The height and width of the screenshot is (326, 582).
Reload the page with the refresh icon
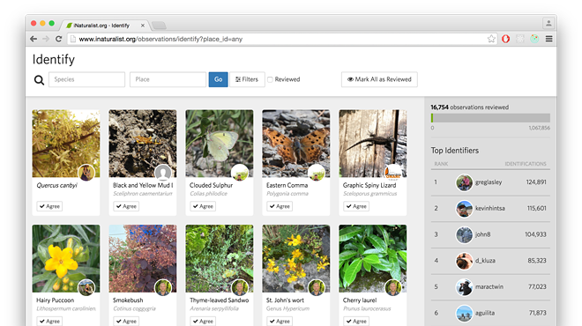click(59, 39)
